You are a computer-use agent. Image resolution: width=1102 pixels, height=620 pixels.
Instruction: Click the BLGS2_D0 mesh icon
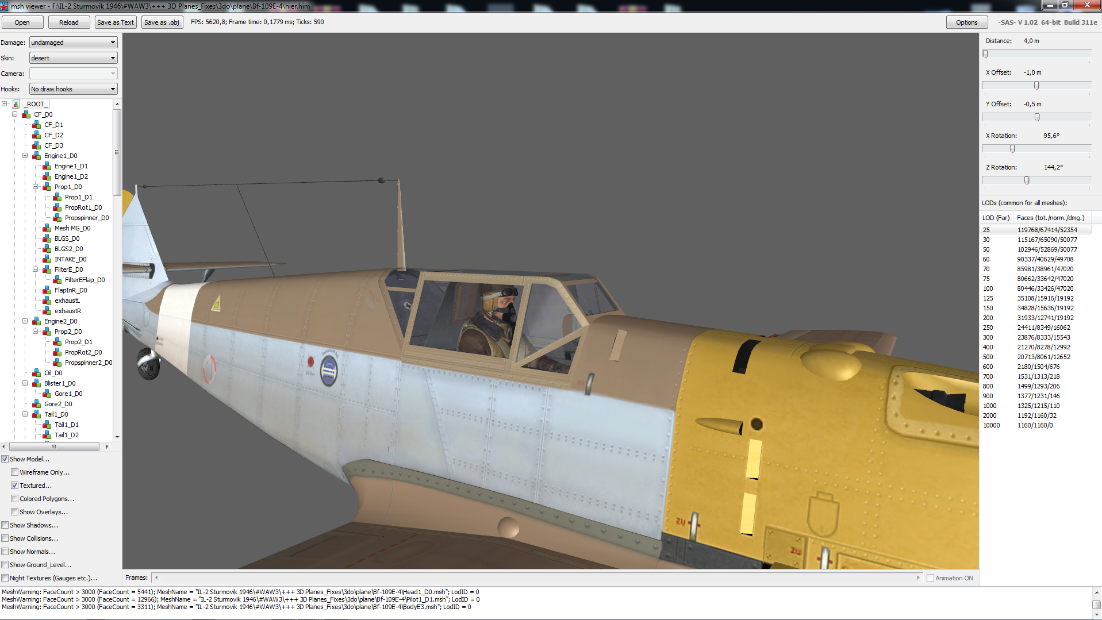point(47,249)
